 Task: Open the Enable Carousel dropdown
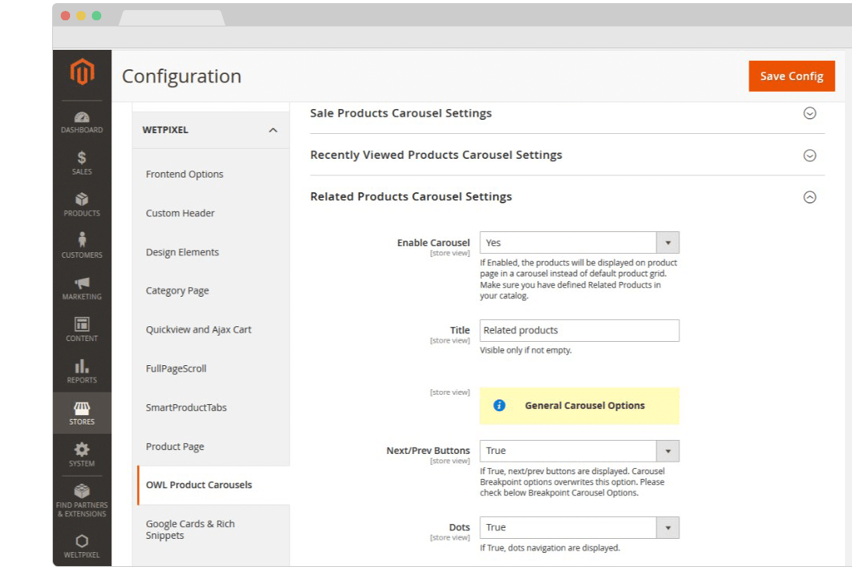click(579, 243)
